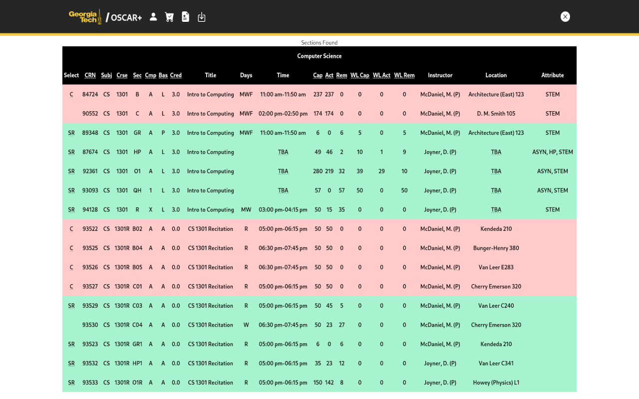This screenshot has height=399, width=639.
Task: Click the document page icon
Action: tap(185, 17)
